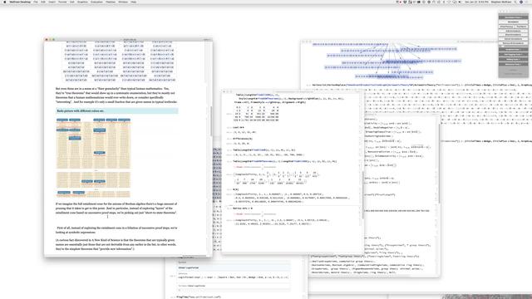Click the 'Last /@ %' input in middle notebook

[x=239, y=127]
